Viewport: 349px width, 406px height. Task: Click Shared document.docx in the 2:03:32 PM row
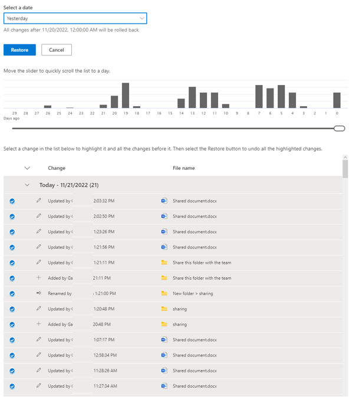[x=195, y=201]
